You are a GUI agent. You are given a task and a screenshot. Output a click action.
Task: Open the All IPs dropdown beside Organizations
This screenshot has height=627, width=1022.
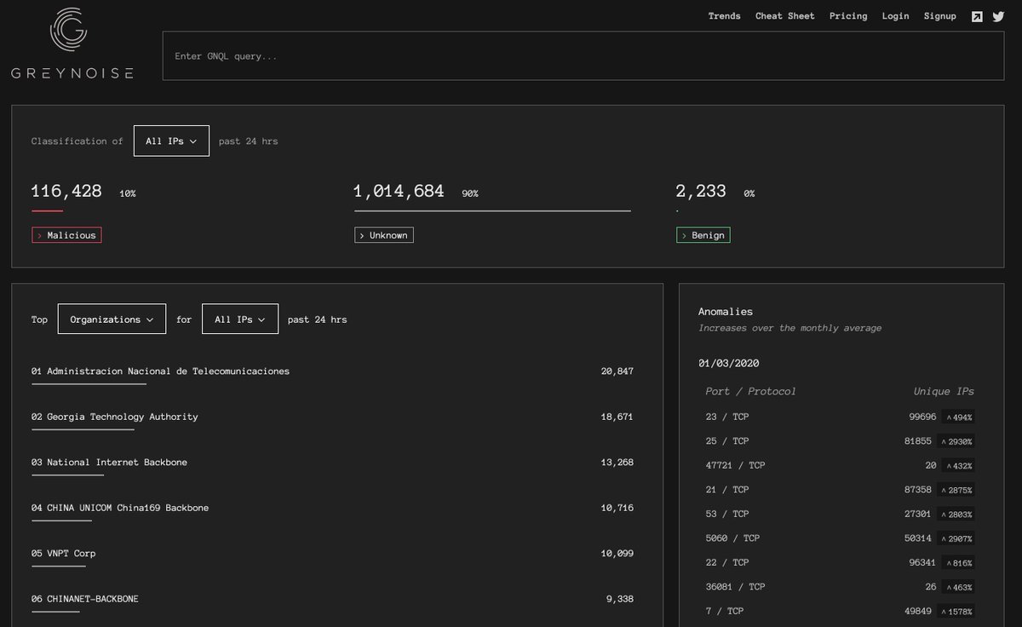[240, 319]
